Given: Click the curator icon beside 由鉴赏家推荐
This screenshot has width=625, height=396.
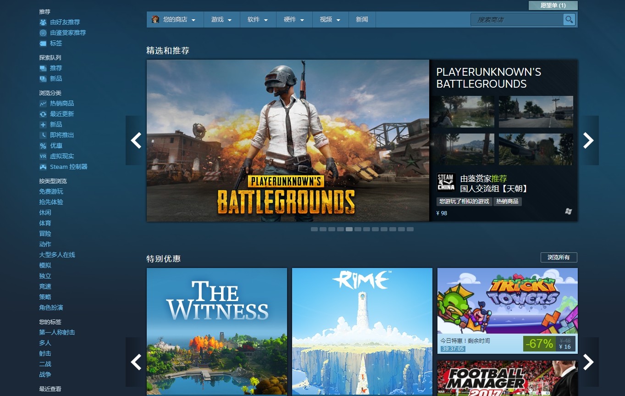Looking at the screenshot, I should [43, 33].
